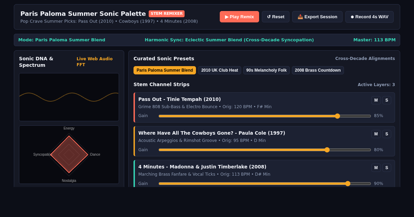Click the Stem Channel Strips heading
414x217 pixels.
[x=161, y=84]
